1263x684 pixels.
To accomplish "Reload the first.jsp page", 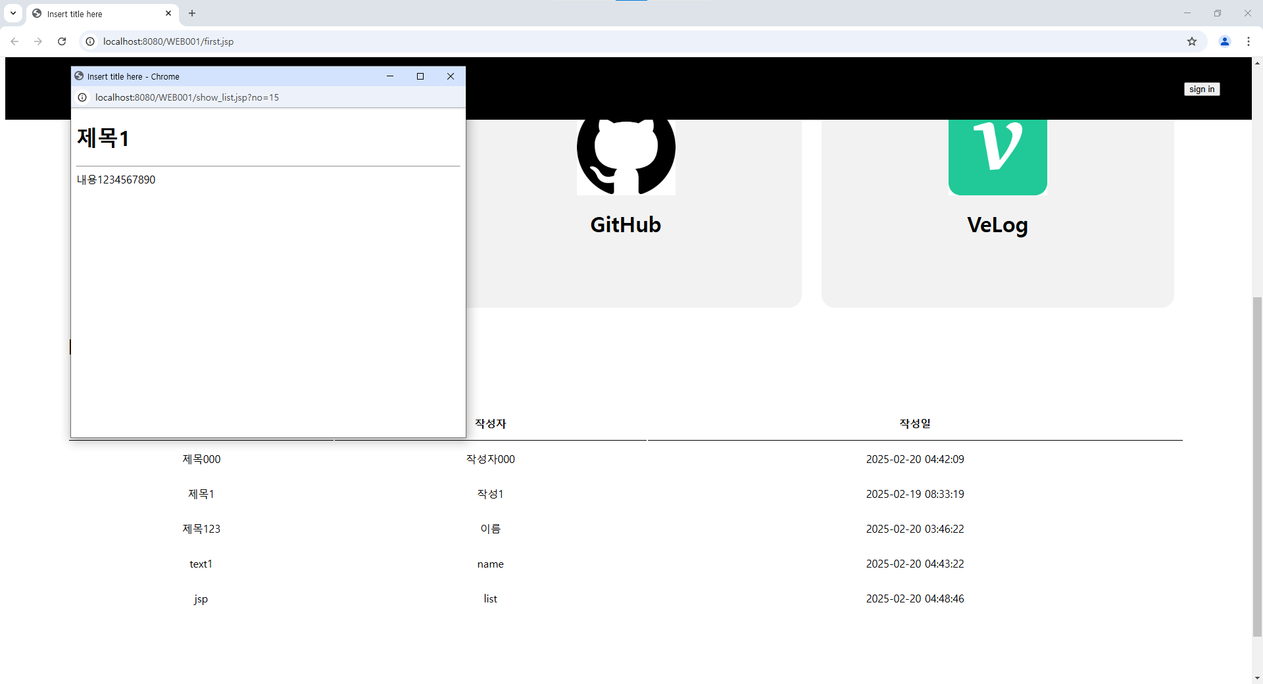I will coord(62,41).
